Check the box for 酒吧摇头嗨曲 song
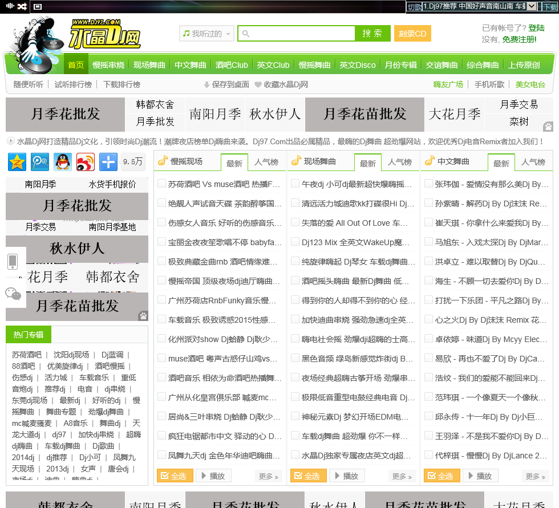The width and height of the screenshot is (559, 508). pos(295,281)
